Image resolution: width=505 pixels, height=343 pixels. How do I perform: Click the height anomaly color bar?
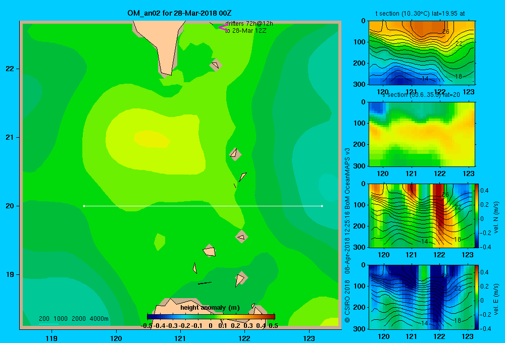(211, 317)
